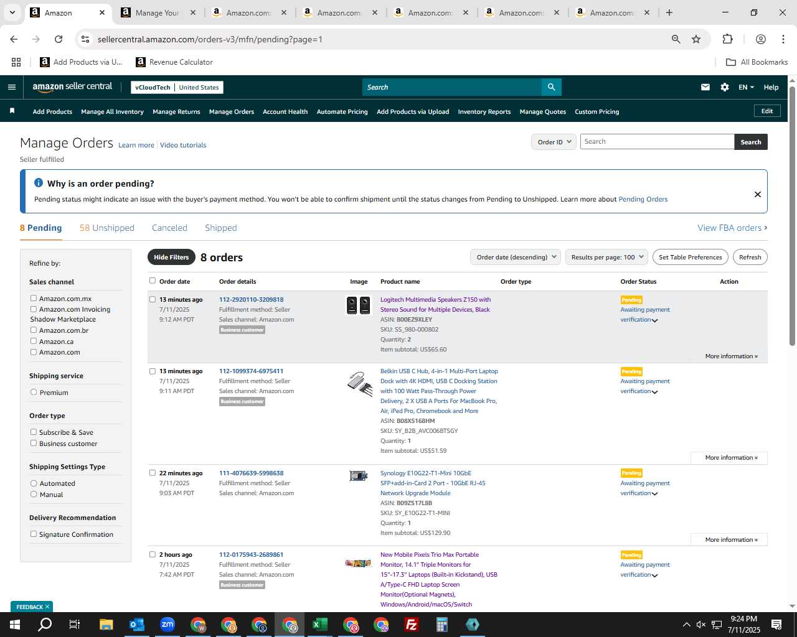Open a new browser tab
797x637 pixels.
[x=669, y=12]
